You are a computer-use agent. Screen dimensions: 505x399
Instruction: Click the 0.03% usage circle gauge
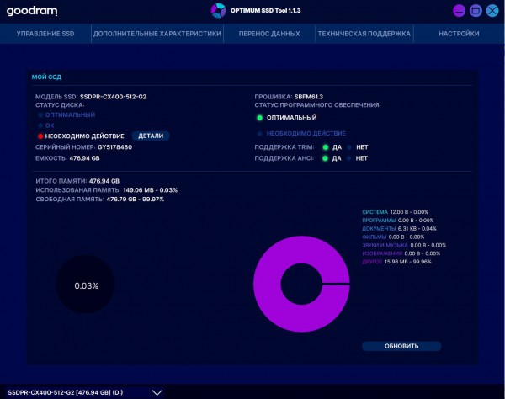point(86,285)
